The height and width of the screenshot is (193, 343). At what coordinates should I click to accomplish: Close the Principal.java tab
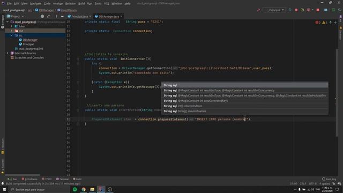pos(90,17)
